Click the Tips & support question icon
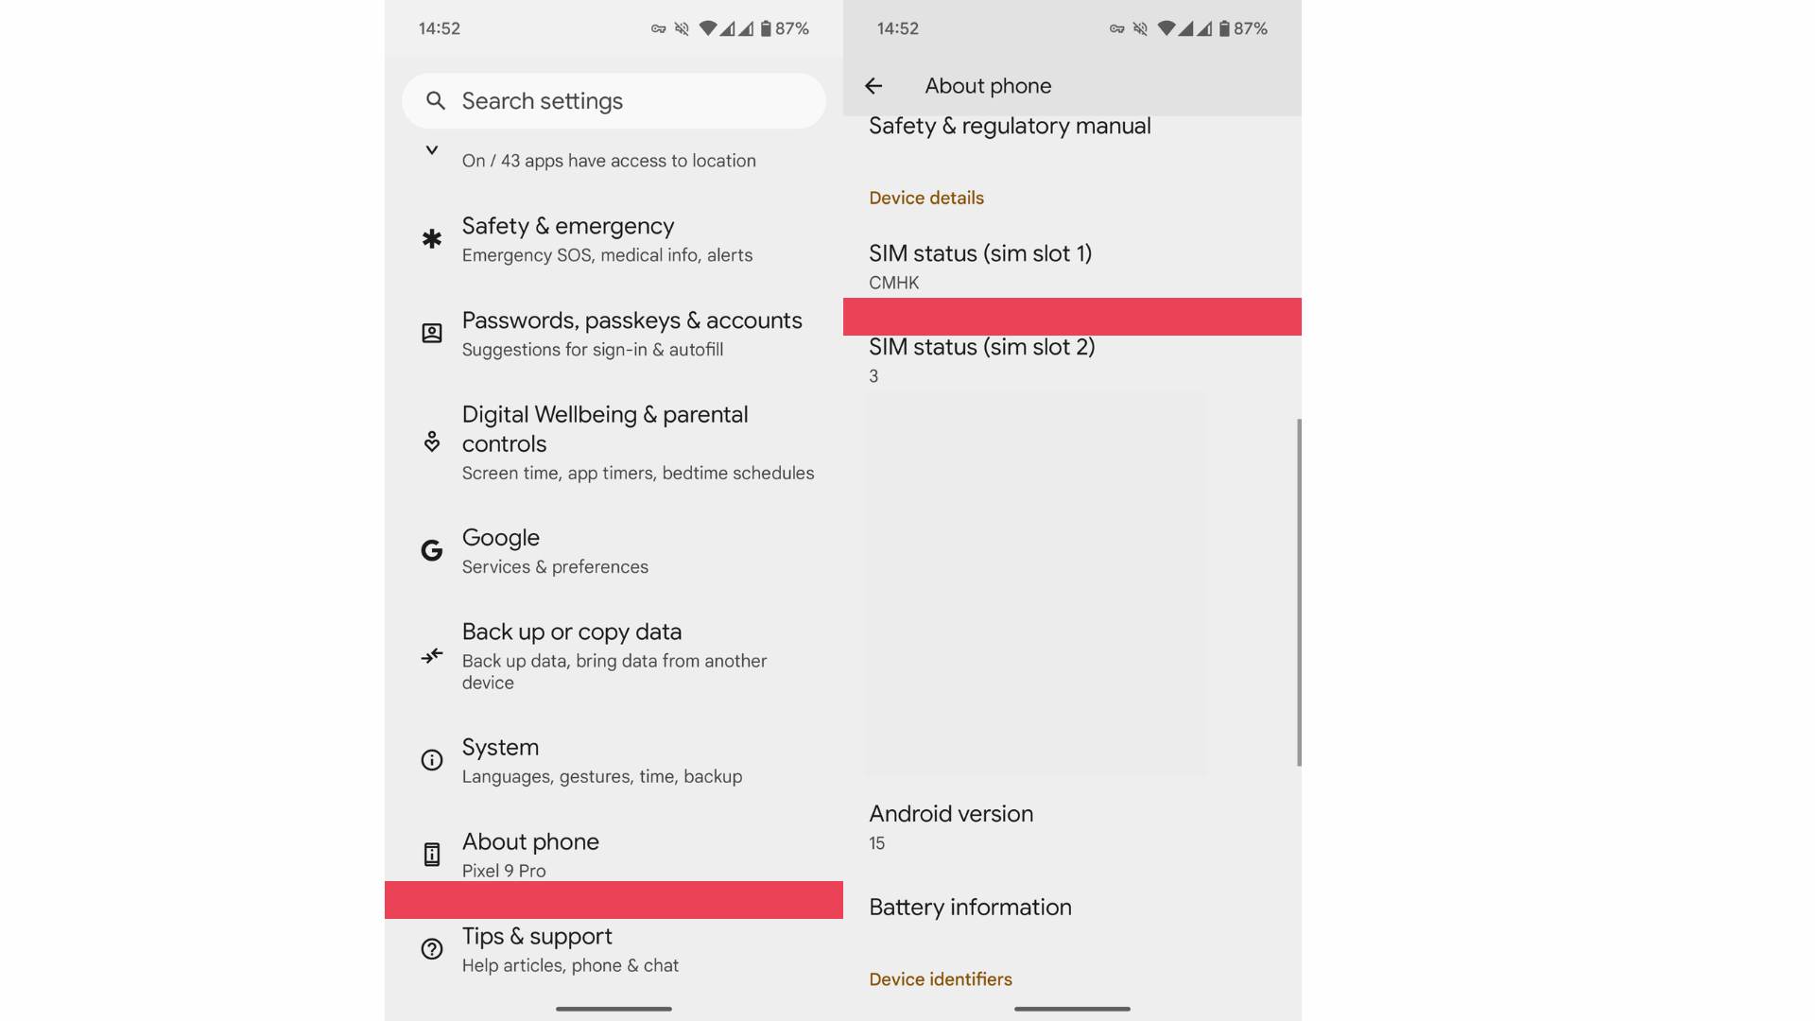This screenshot has height=1021, width=1815. pyautogui.click(x=432, y=949)
